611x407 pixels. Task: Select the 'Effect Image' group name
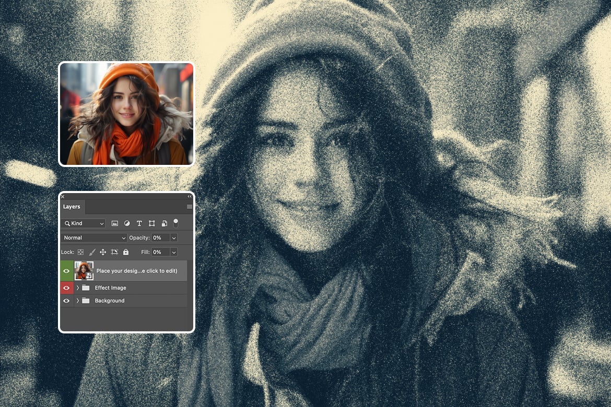point(111,288)
